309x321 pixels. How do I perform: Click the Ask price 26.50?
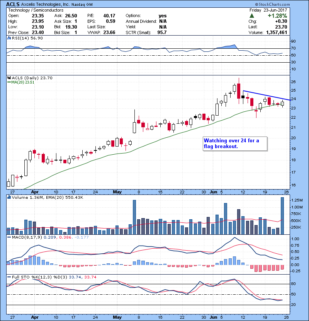point(71,16)
